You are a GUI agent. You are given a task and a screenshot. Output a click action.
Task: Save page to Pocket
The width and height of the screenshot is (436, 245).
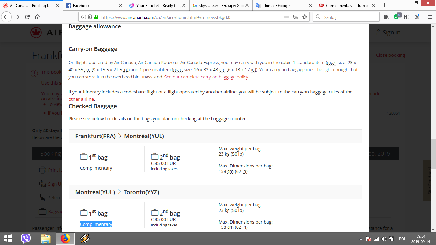[296, 17]
